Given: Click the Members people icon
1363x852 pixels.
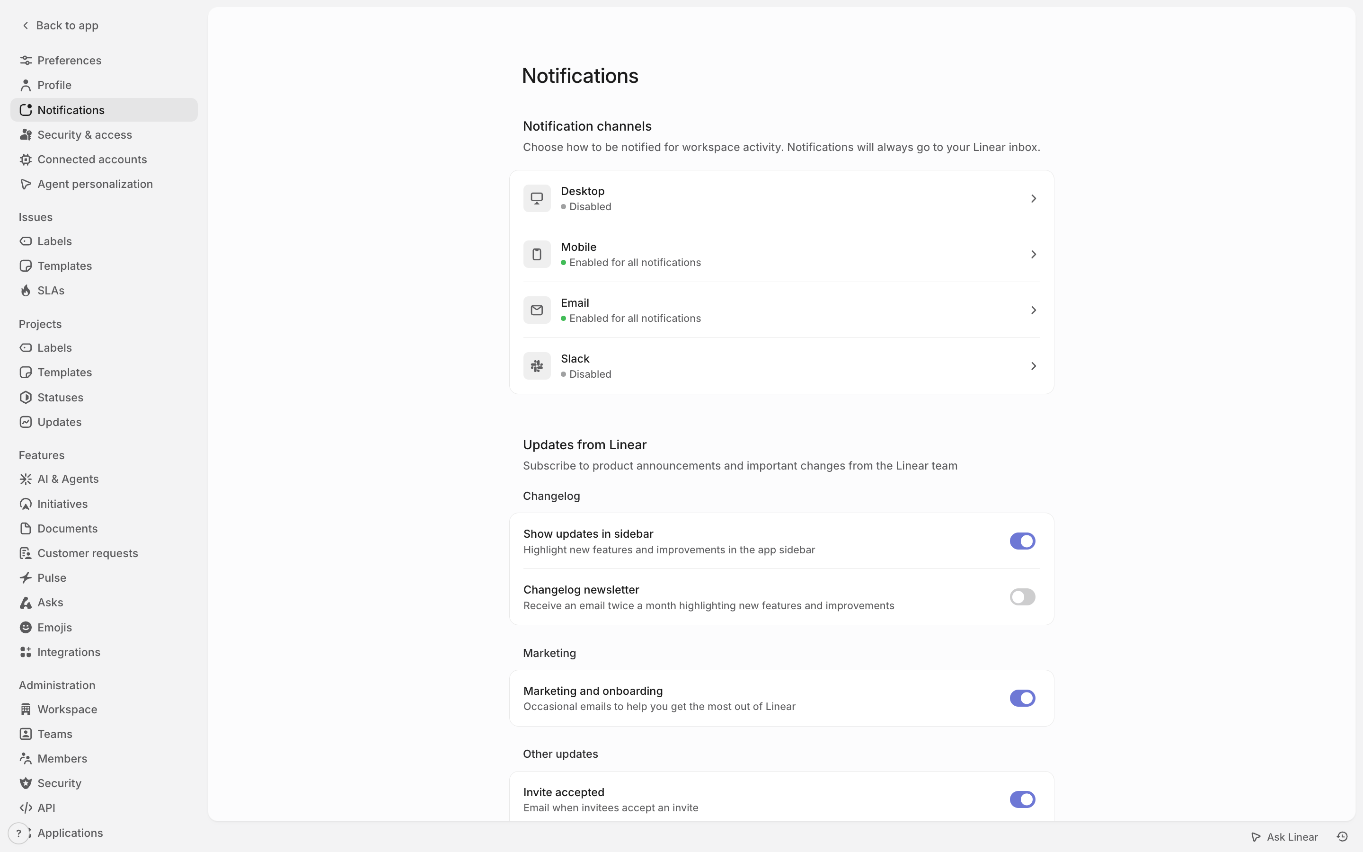Looking at the screenshot, I should pyautogui.click(x=26, y=758).
